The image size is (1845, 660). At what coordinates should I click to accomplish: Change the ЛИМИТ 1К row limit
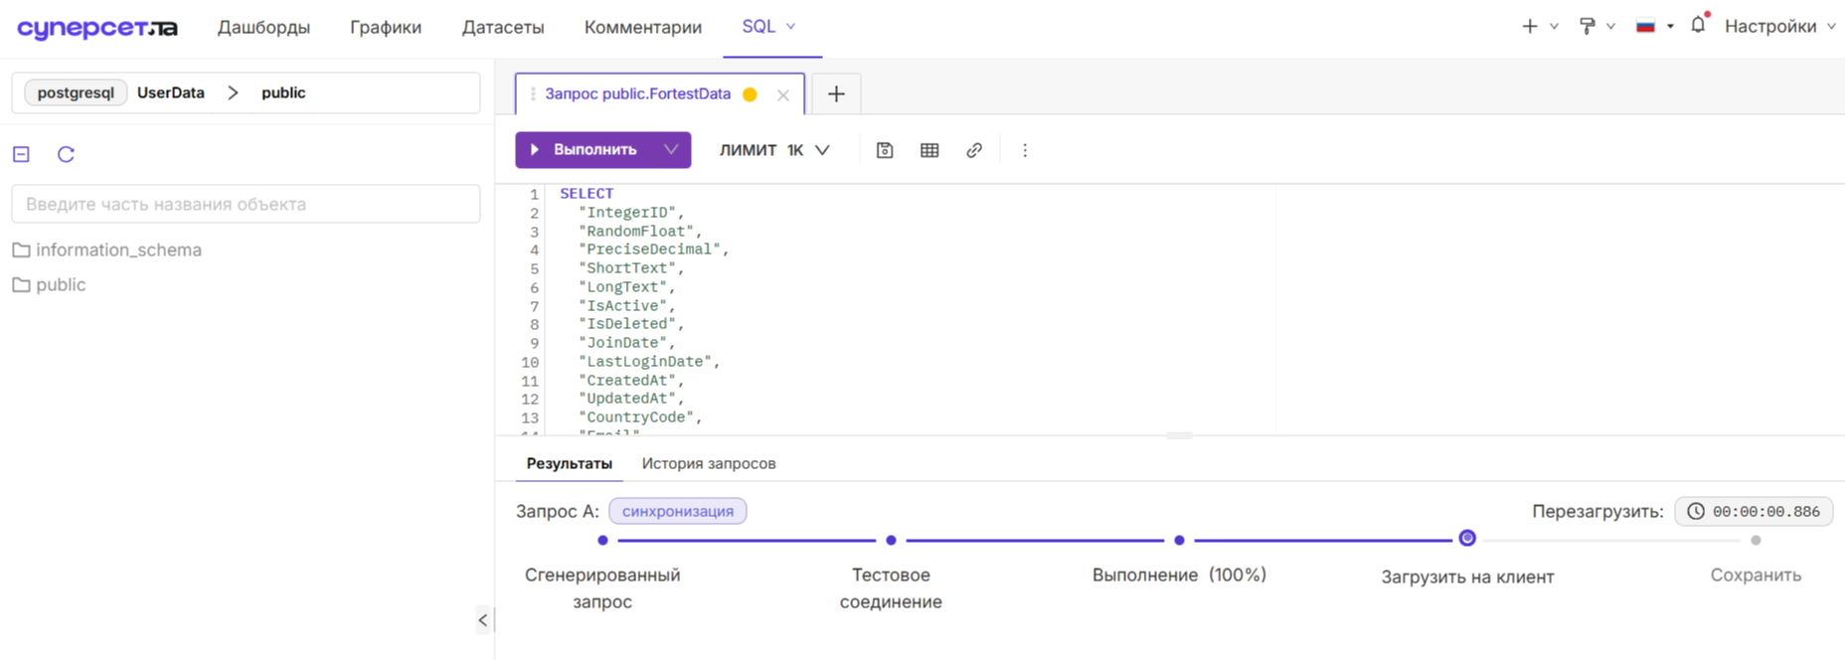(x=774, y=150)
